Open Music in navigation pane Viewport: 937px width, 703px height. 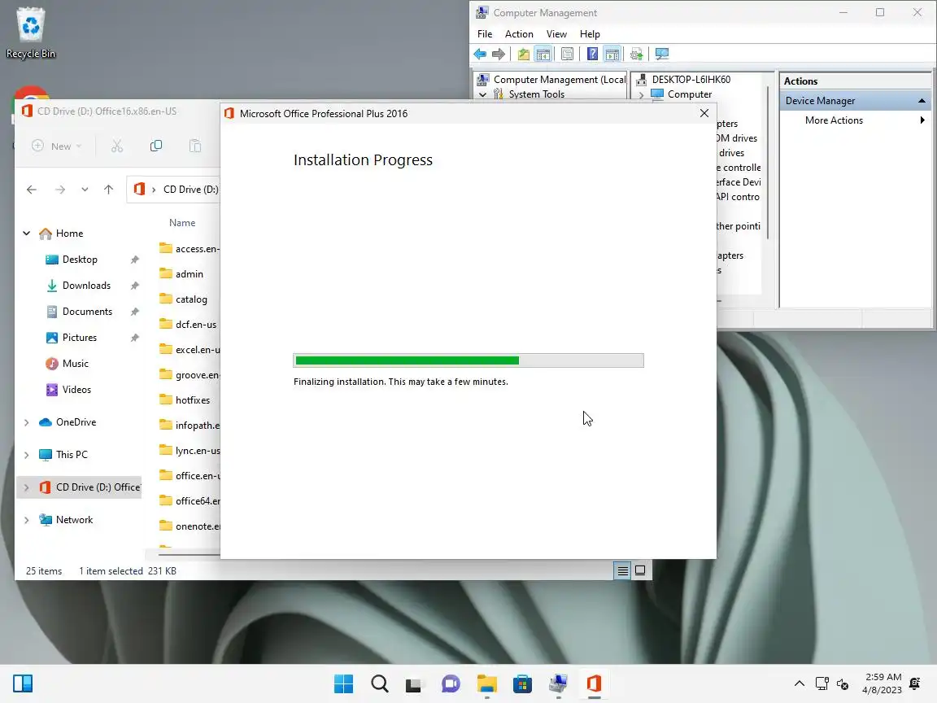[x=75, y=364]
